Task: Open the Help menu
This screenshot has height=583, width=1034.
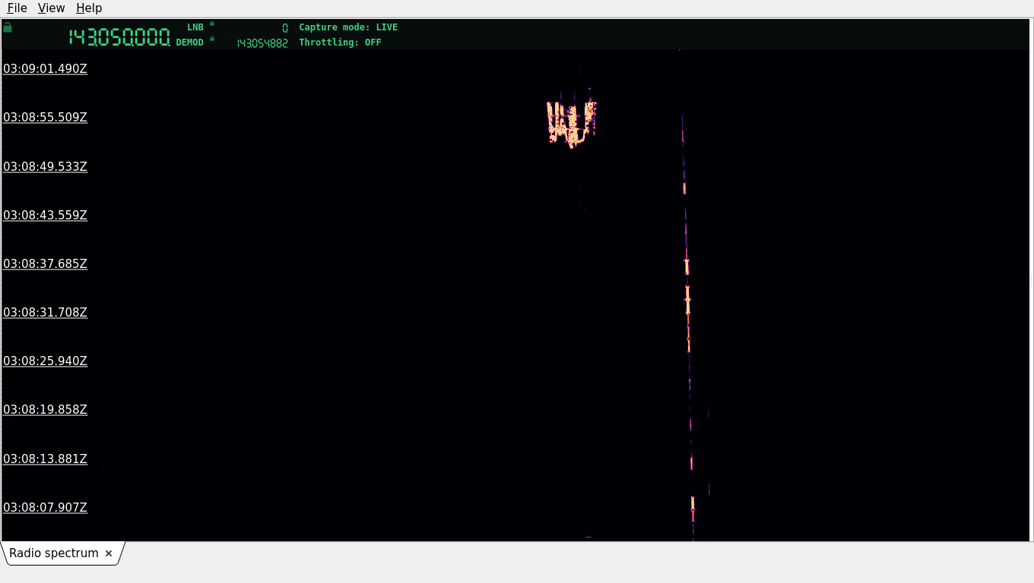Action: pyautogui.click(x=89, y=8)
